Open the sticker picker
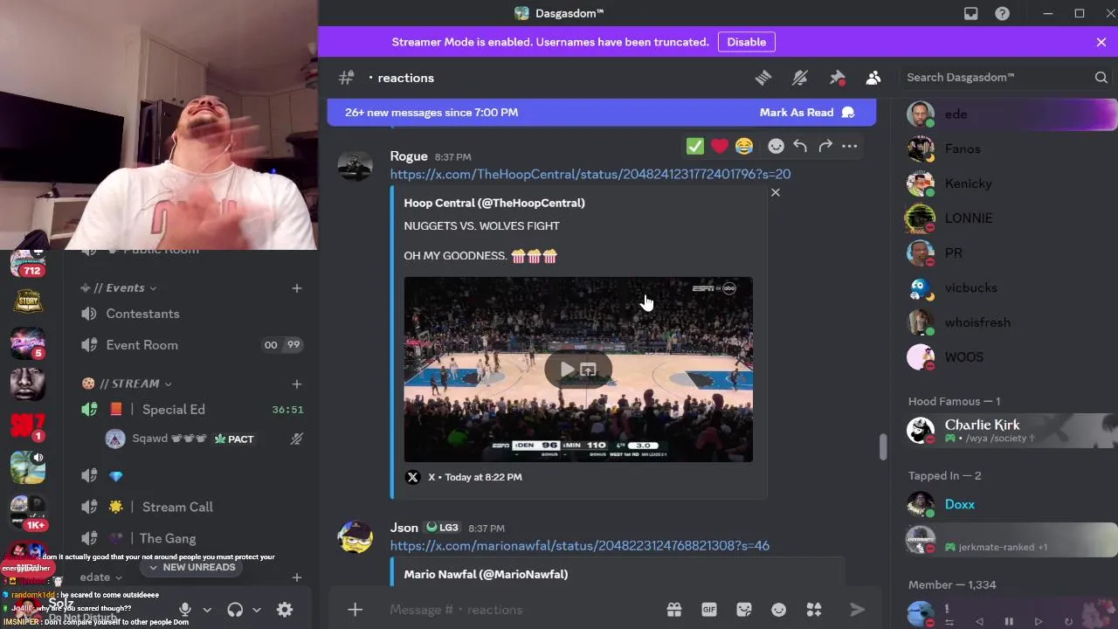The image size is (1118, 629). 744,610
